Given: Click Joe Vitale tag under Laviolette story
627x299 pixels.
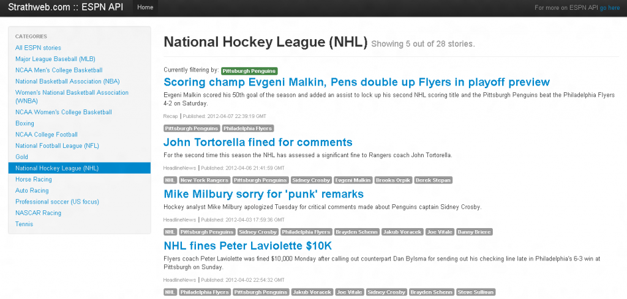Looking at the screenshot, I should pos(350,292).
